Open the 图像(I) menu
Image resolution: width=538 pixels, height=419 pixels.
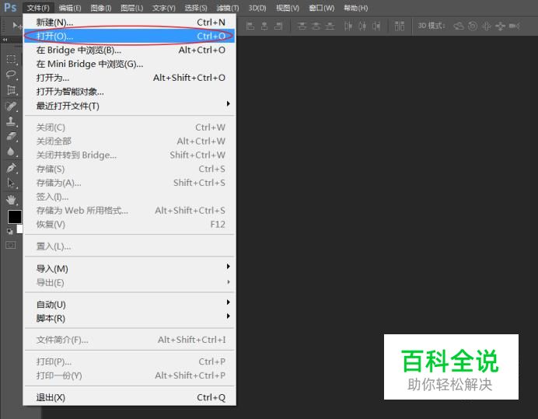tap(101, 8)
